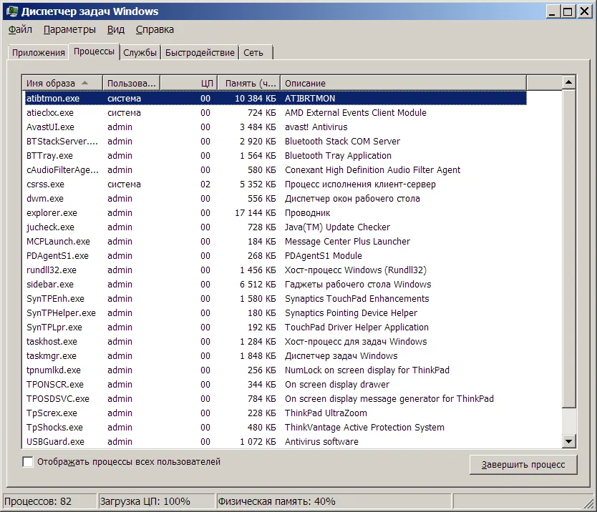
Task: Open the Параметры menu
Action: pyautogui.click(x=69, y=30)
